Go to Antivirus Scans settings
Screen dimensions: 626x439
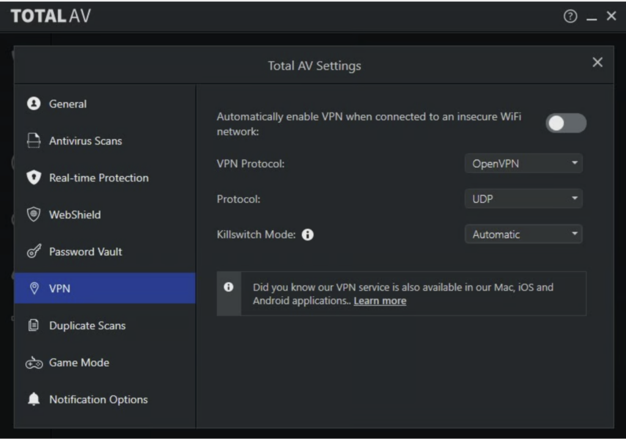pos(105,140)
